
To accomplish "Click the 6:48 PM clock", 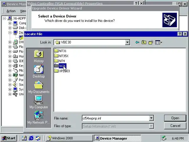I will [178, 138].
